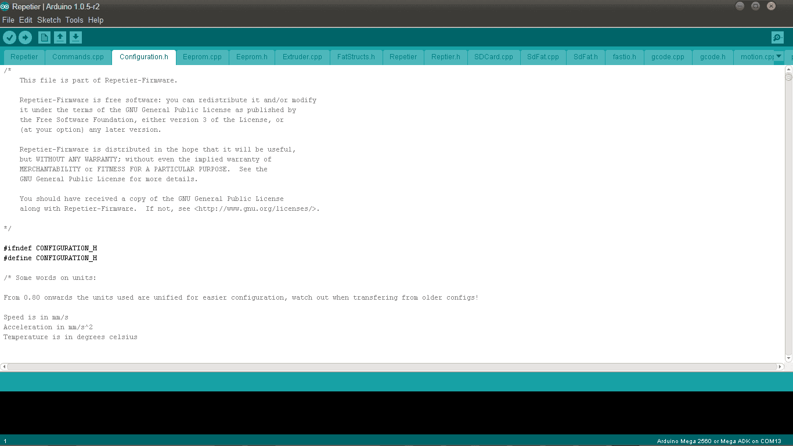Screen dimensions: 793x446
Task: Save the sketch using the Save icon
Action: click(x=75, y=37)
